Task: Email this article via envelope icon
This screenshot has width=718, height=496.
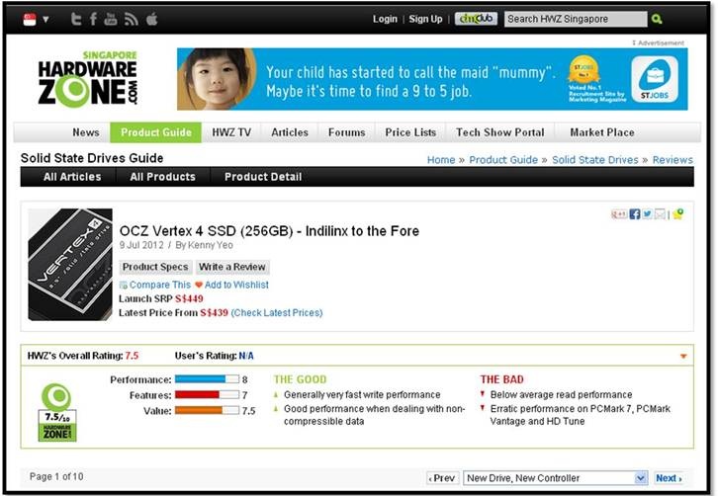Action: pyautogui.click(x=660, y=213)
